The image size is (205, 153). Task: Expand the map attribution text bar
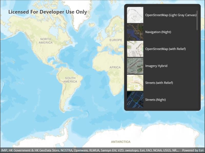pos(90,150)
